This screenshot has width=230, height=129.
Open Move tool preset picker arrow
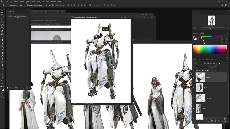click(x=6, y=5)
